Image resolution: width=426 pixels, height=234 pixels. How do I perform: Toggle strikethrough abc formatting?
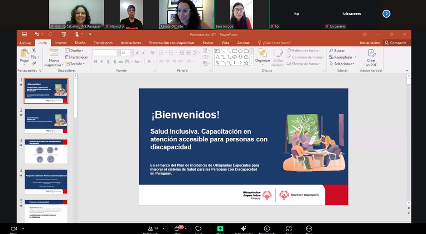click(x=121, y=62)
